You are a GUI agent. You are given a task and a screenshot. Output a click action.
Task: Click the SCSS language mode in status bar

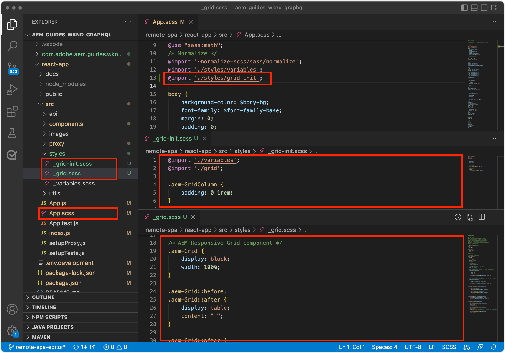[449, 347]
